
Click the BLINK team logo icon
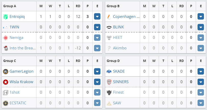(x=109, y=27)
